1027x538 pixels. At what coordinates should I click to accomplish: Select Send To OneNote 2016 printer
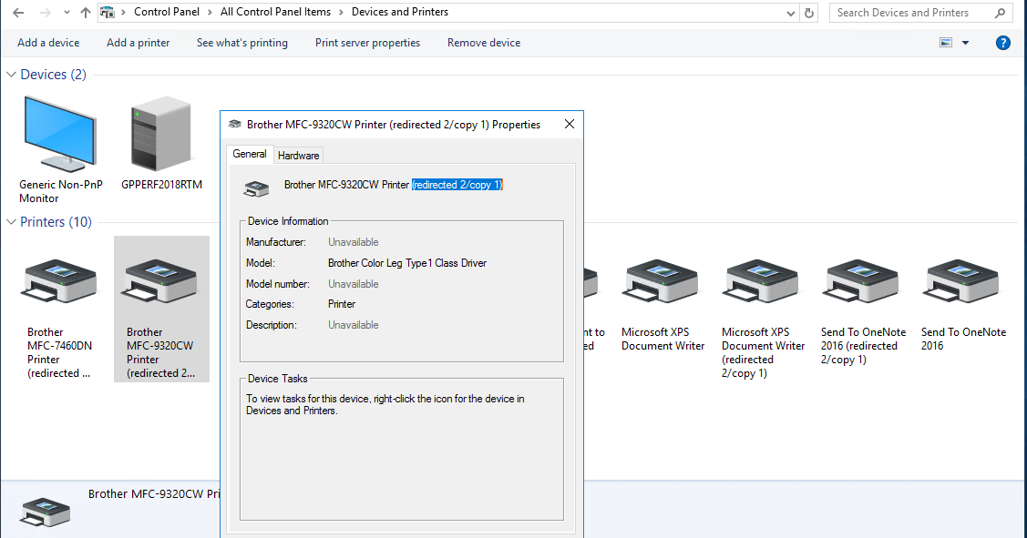(963, 304)
